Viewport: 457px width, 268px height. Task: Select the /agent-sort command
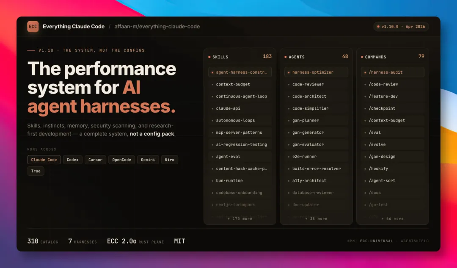coord(393,180)
